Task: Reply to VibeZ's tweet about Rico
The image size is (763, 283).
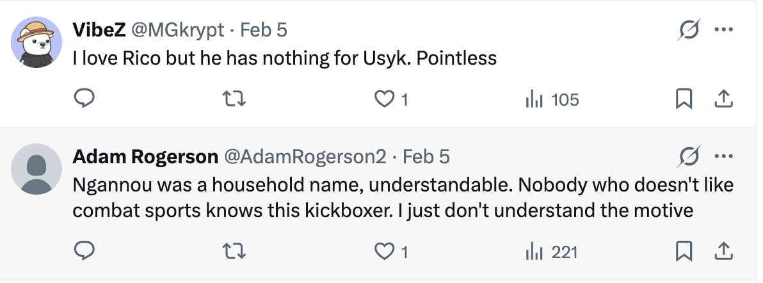Action: (x=85, y=99)
